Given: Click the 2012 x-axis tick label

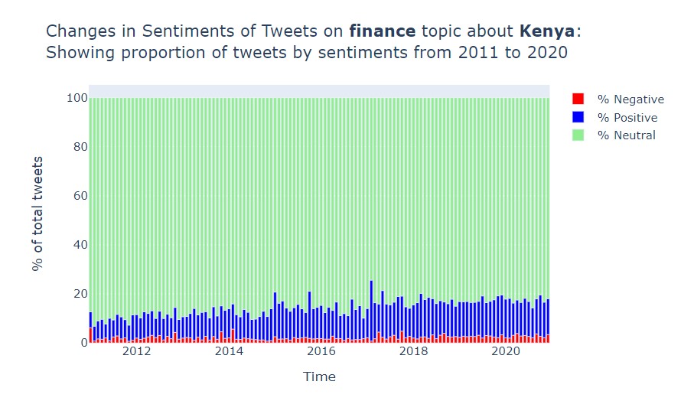Looking at the screenshot, I should 136,351.
